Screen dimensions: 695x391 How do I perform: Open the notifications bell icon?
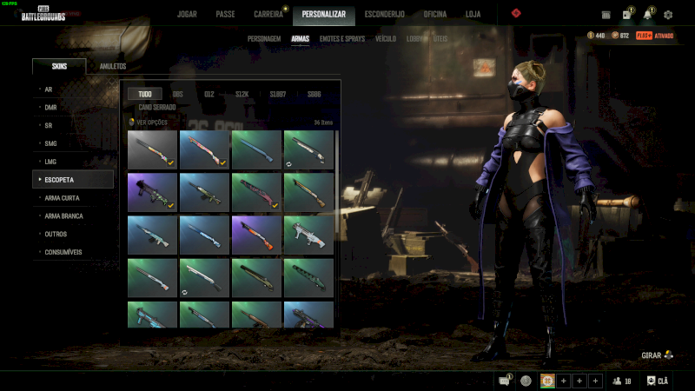[x=648, y=14]
